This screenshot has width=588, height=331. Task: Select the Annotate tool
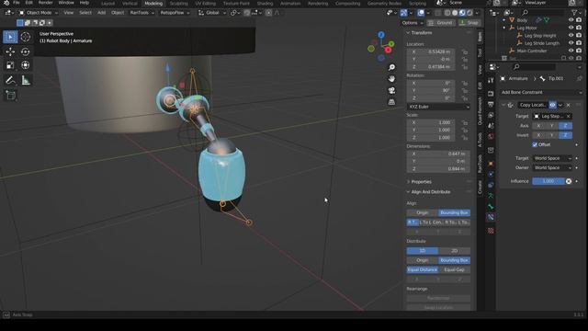(10, 80)
